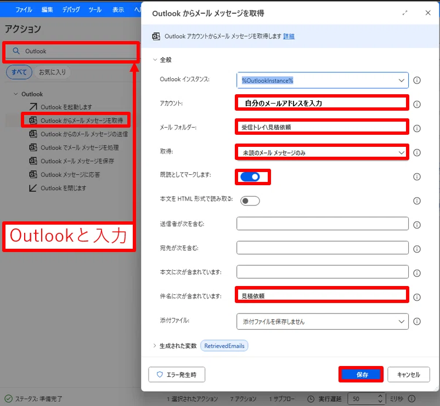Click the RetrievedEmails variable chip
Screen dimensions: 440x406
[224, 346]
